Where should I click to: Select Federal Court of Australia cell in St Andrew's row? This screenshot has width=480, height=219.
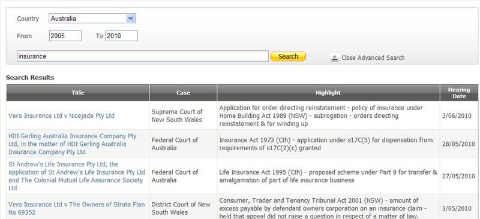(x=183, y=177)
